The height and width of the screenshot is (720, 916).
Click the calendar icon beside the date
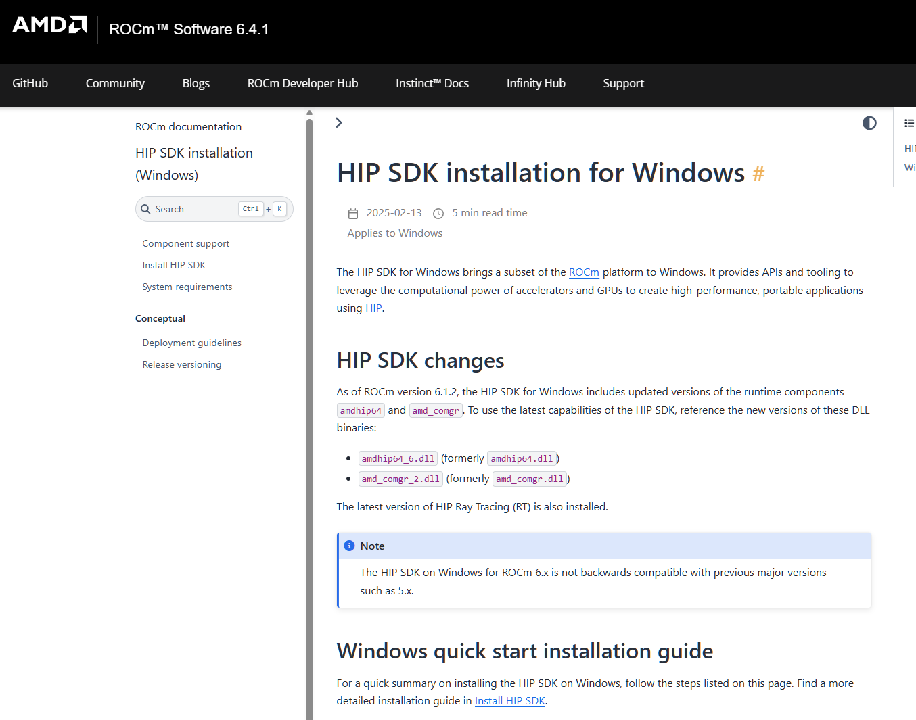[x=353, y=214]
